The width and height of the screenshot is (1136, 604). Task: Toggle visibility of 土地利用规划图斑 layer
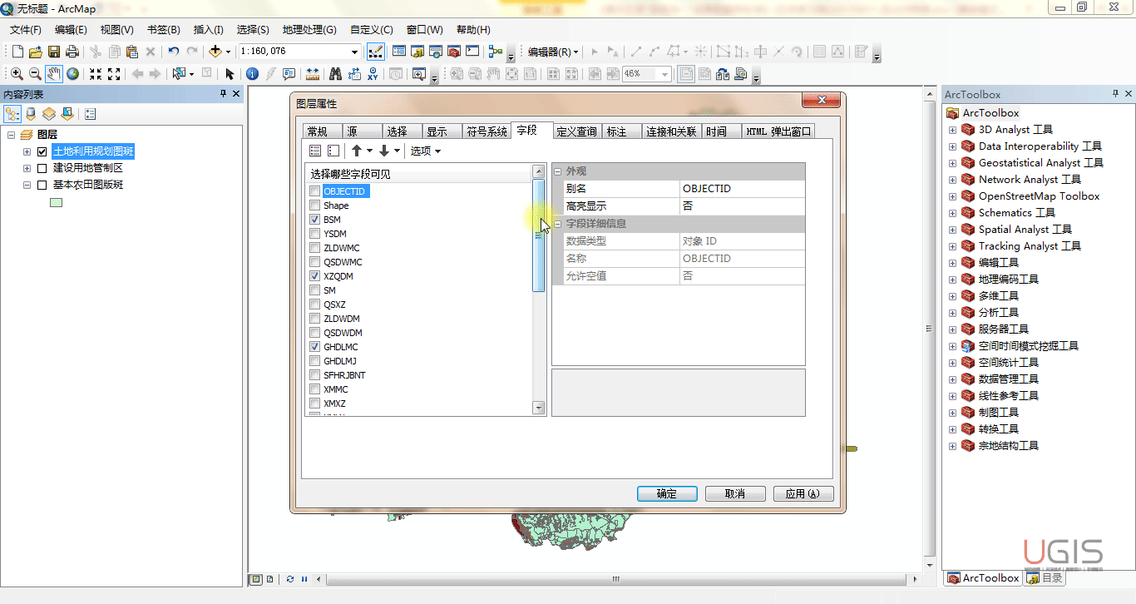(x=42, y=151)
